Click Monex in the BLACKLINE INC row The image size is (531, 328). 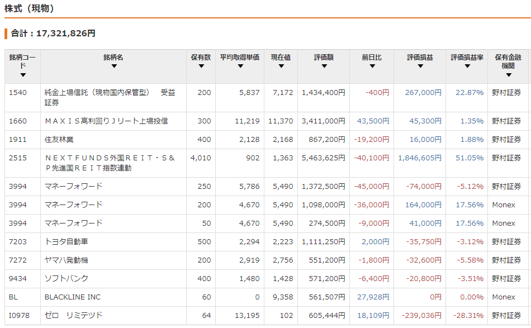[504, 297]
